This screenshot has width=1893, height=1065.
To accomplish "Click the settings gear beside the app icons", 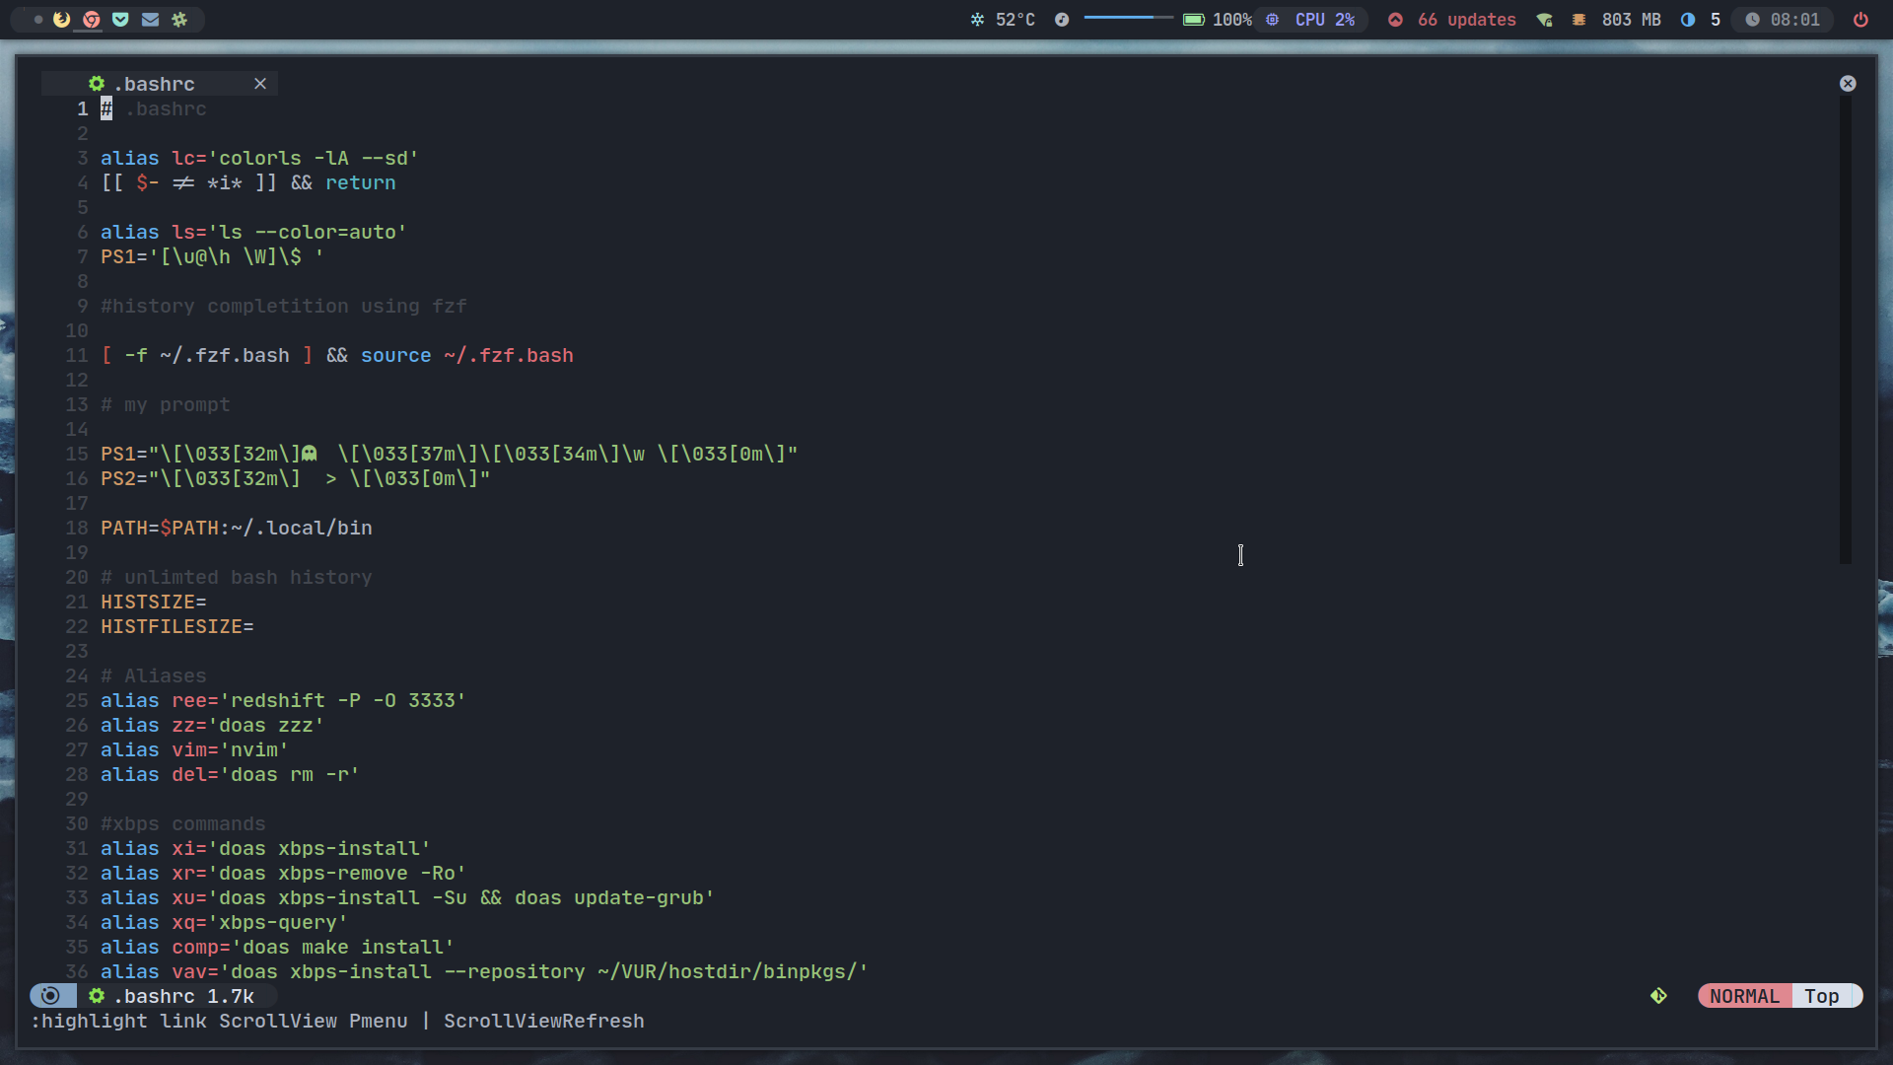I will [x=180, y=20].
